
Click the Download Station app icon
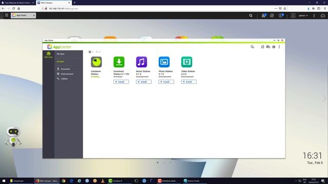coord(119,62)
